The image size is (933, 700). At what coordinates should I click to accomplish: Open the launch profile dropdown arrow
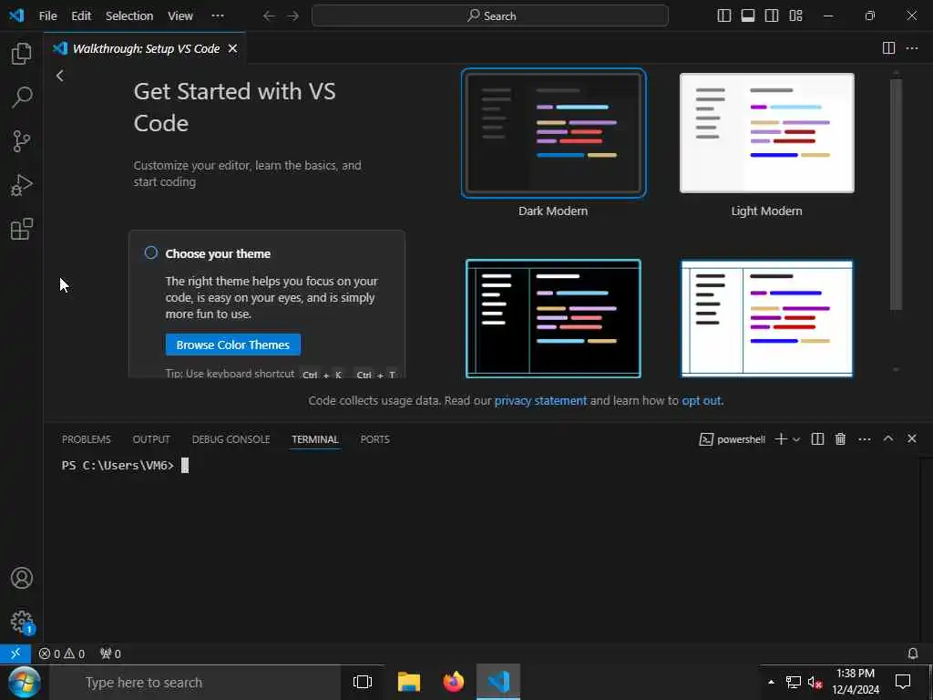796,439
